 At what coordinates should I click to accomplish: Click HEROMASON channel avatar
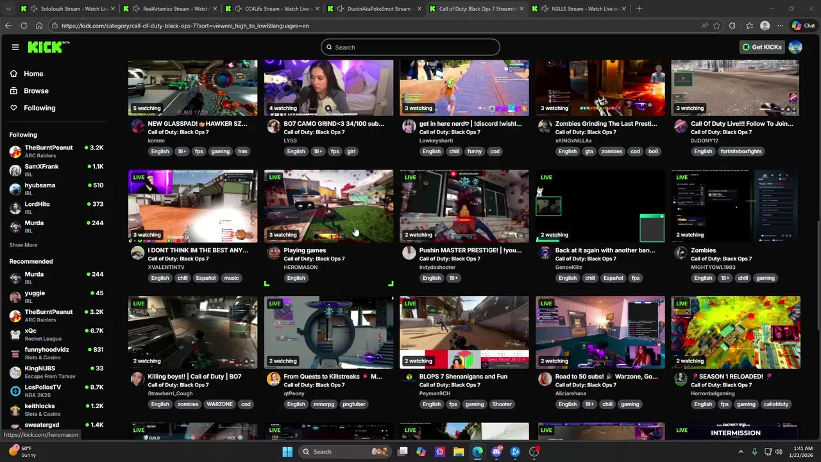[x=273, y=253]
